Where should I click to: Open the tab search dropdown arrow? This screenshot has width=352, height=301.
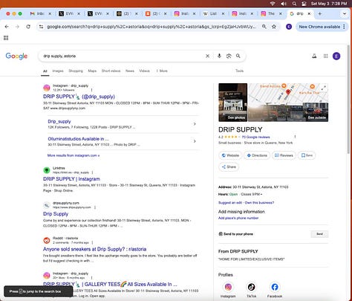pyautogui.click(x=345, y=13)
